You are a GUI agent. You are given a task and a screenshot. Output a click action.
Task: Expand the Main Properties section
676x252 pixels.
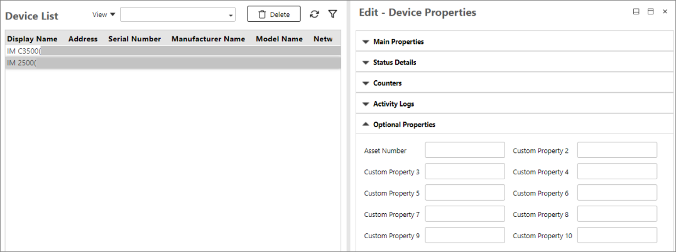point(398,42)
